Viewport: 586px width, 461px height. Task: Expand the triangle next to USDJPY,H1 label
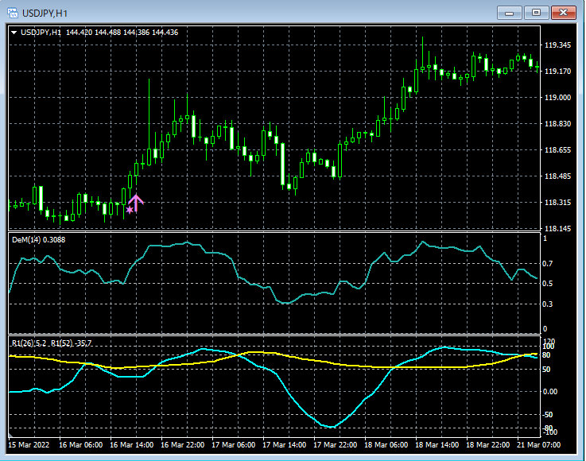coord(14,33)
